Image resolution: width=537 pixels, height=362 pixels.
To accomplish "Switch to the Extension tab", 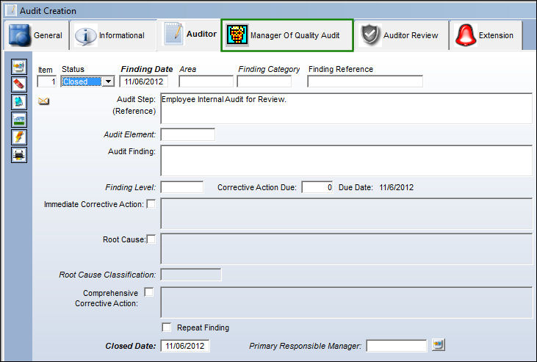I will pos(486,35).
